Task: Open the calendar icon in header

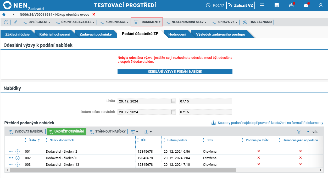Action: [x=277, y=5]
